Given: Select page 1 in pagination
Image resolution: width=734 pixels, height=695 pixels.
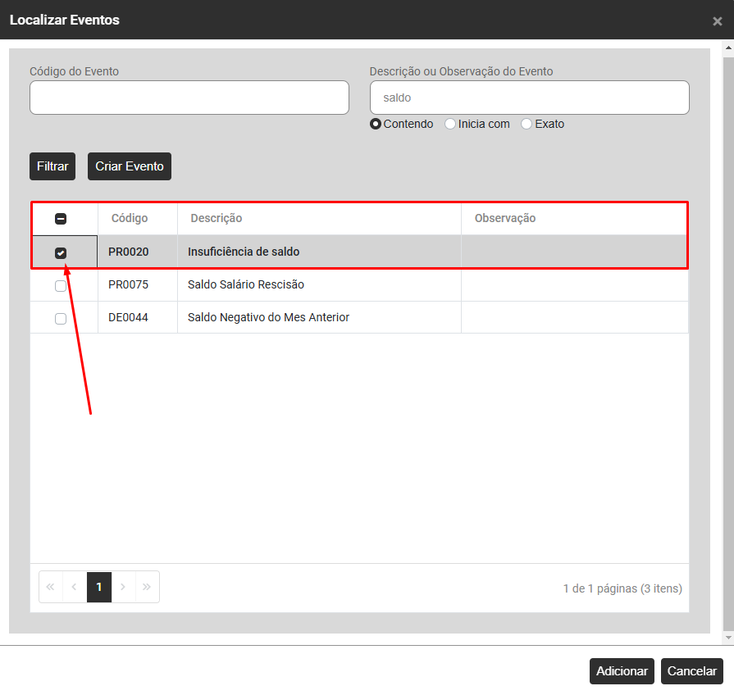Looking at the screenshot, I should 99,587.
